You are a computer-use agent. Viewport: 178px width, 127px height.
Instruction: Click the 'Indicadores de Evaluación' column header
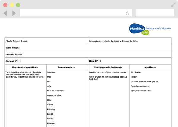point(109,67)
